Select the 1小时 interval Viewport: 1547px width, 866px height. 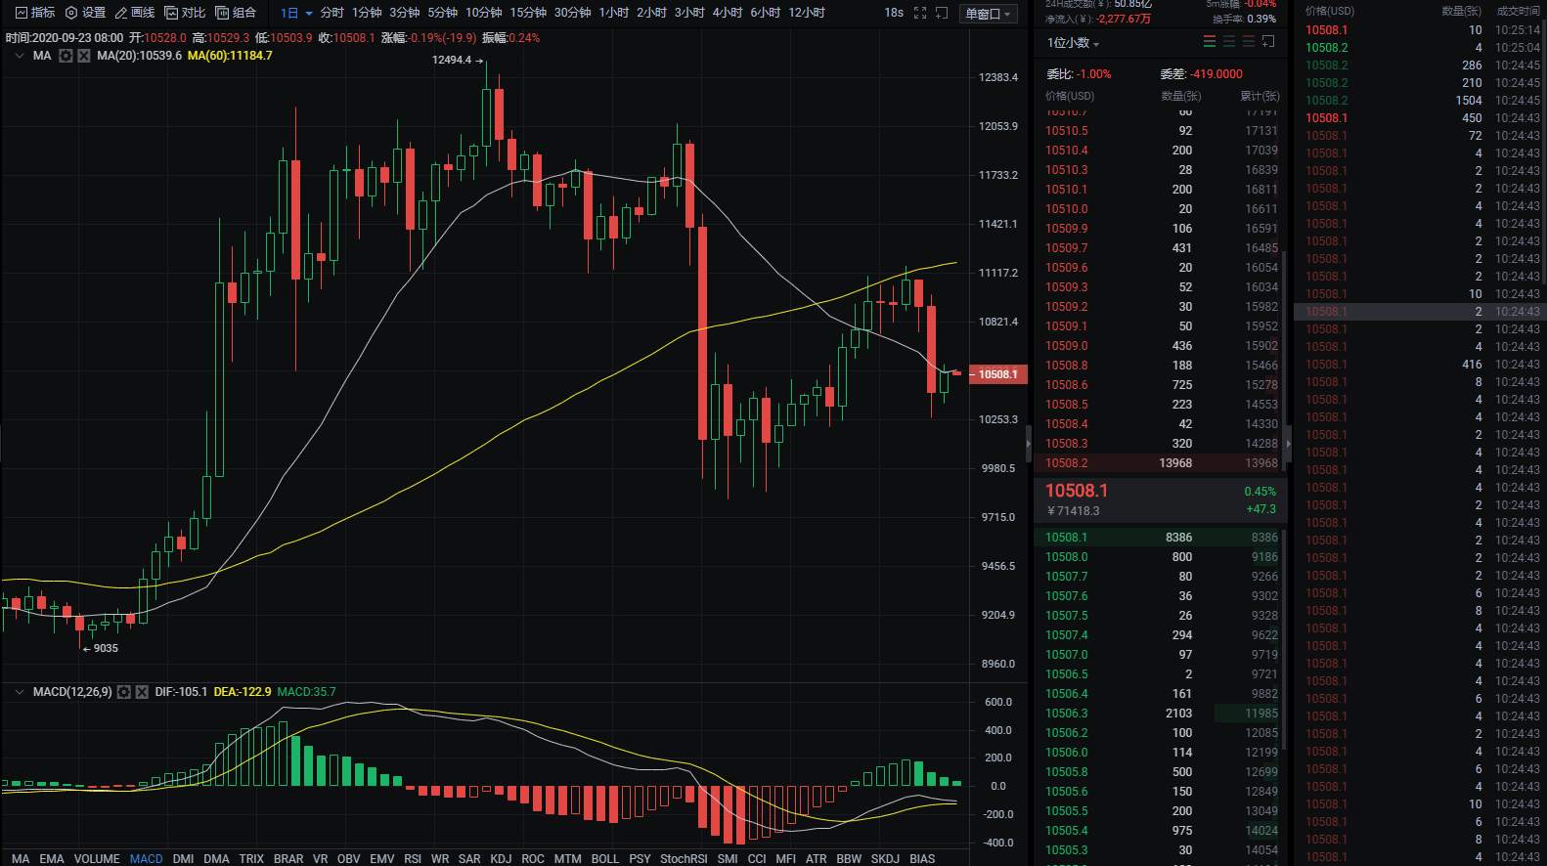pos(614,13)
